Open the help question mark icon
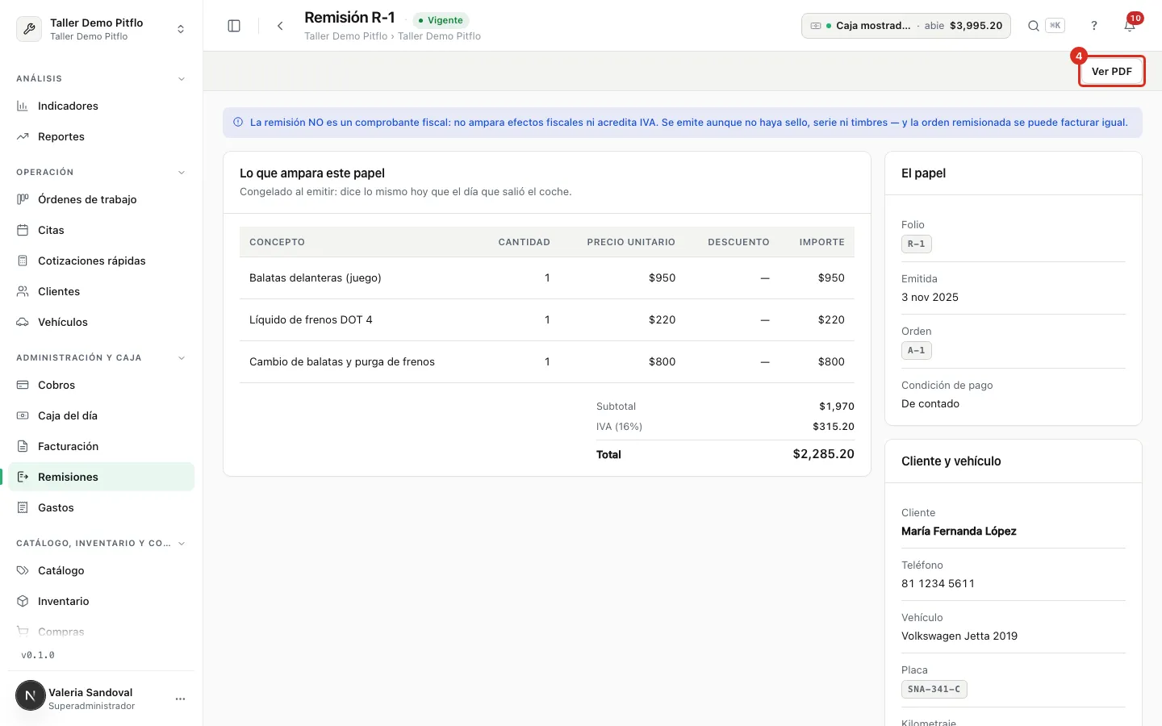 pos(1094,26)
